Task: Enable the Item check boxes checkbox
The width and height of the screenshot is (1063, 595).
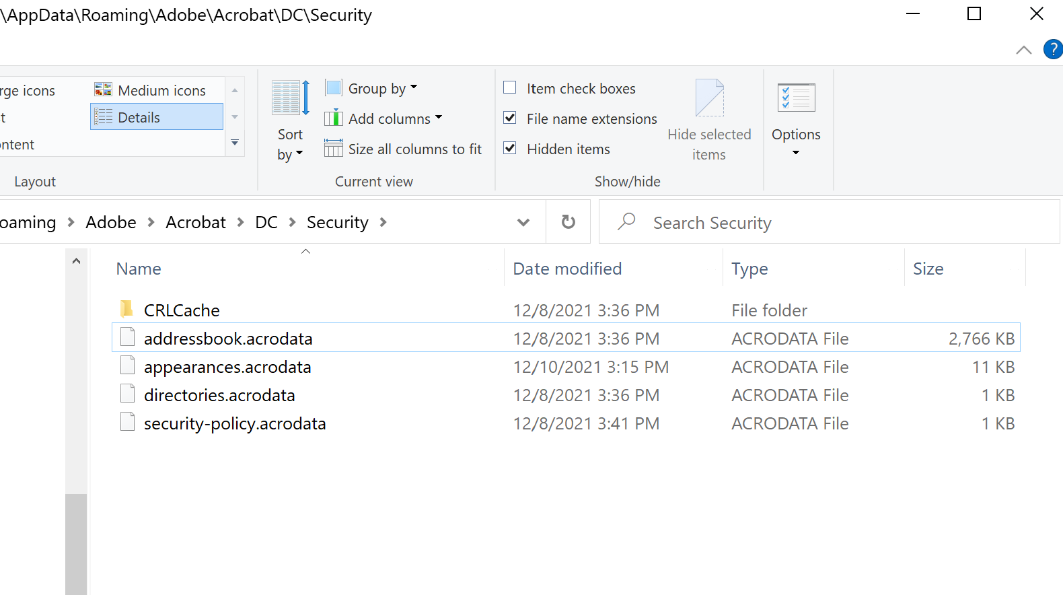Action: click(510, 88)
